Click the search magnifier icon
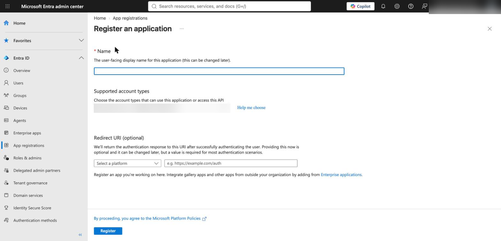The height and width of the screenshot is (241, 501). [154, 6]
